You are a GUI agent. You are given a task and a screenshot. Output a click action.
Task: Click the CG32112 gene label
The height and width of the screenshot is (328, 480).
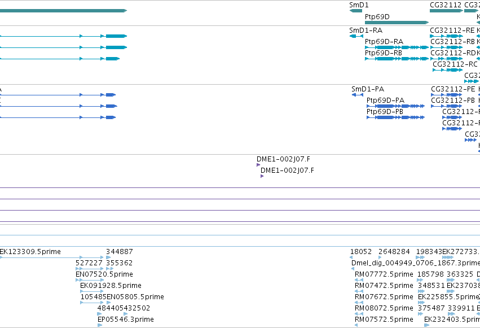coord(446,5)
